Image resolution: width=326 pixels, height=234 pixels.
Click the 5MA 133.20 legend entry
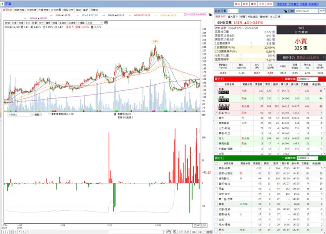[x=60, y=15]
